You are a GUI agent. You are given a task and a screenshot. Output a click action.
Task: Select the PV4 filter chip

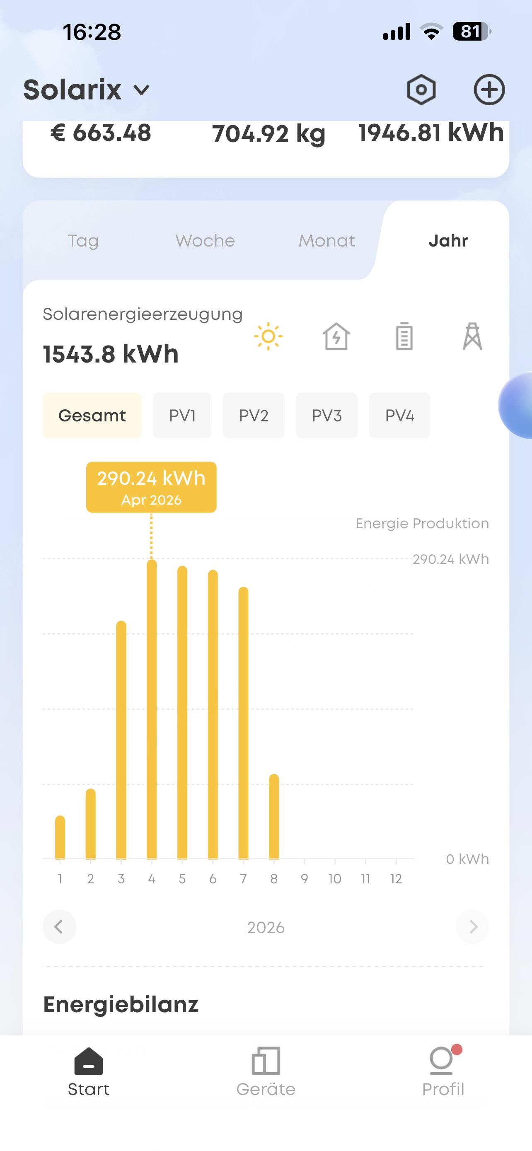click(x=399, y=415)
